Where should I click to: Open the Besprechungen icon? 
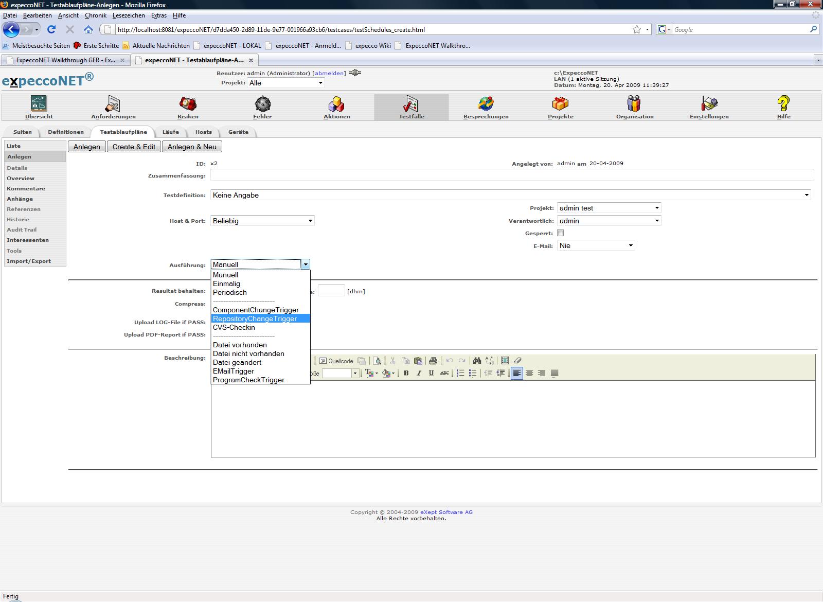click(x=486, y=104)
